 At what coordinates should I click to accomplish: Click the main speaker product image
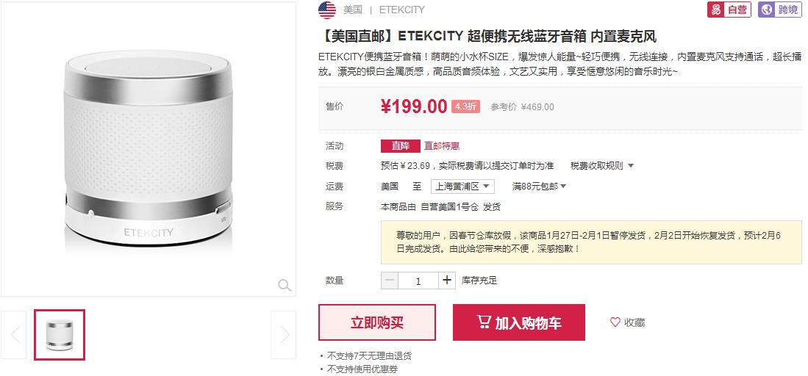click(x=149, y=149)
